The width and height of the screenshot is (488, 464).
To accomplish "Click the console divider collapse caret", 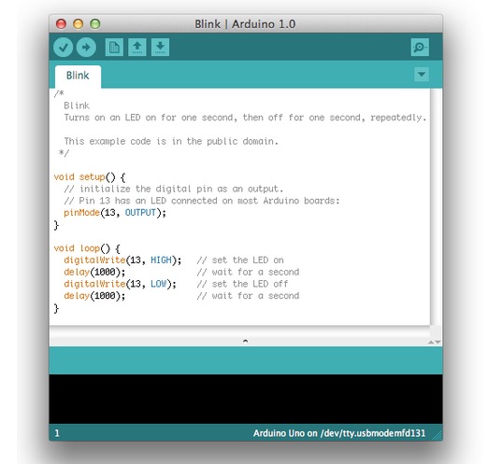I will (x=245, y=341).
